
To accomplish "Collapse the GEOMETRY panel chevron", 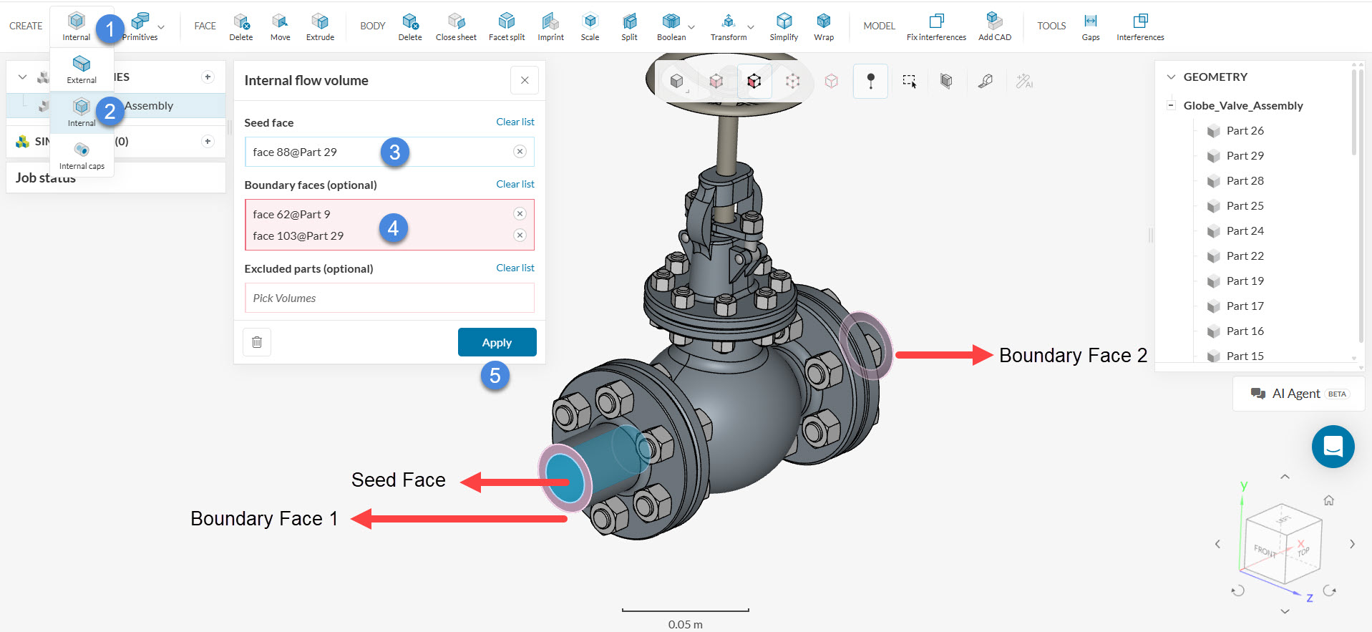I will (x=1171, y=77).
